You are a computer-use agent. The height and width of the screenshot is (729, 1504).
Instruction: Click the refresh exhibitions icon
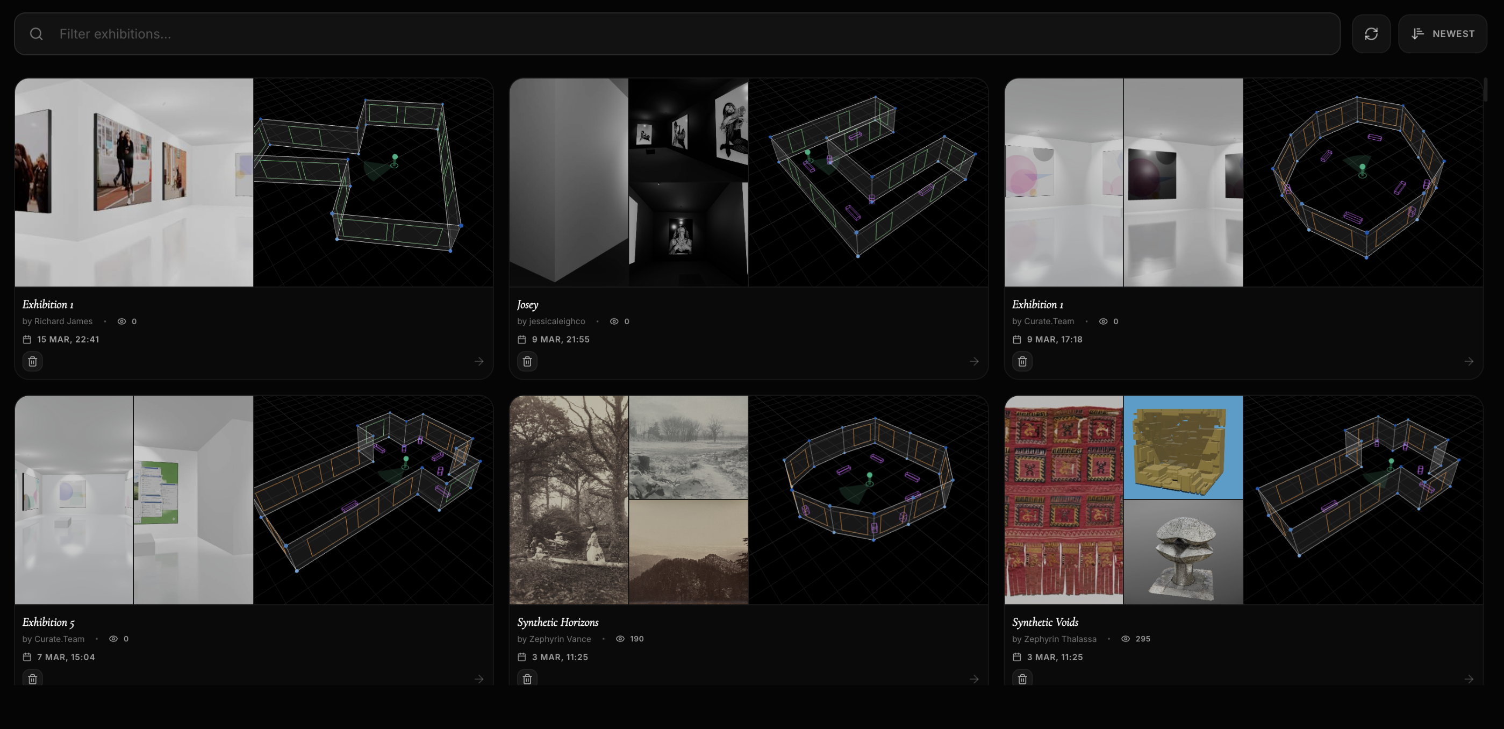(x=1371, y=33)
